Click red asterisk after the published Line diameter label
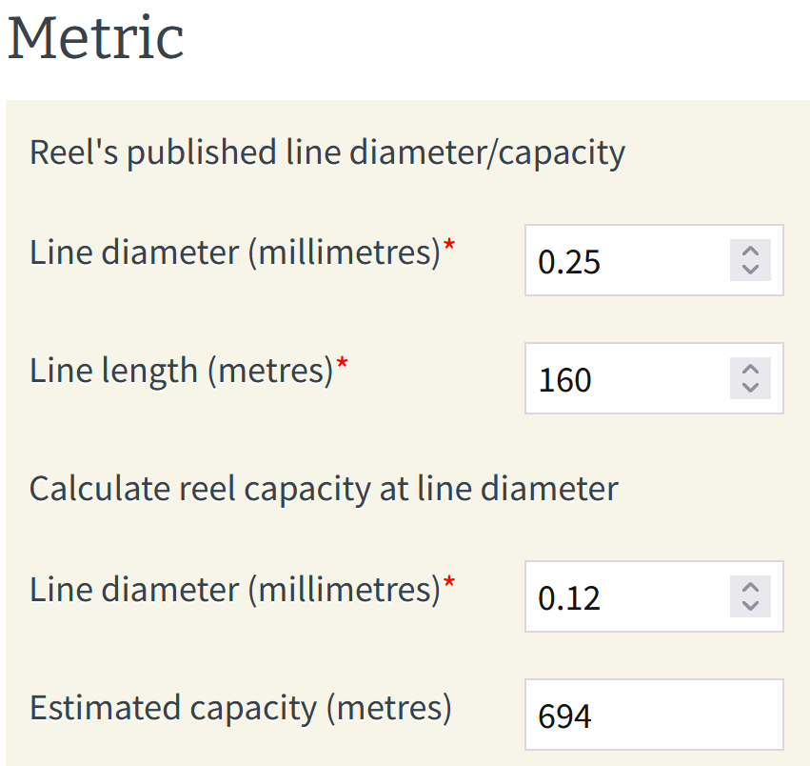This screenshot has height=766, width=810. (x=449, y=247)
